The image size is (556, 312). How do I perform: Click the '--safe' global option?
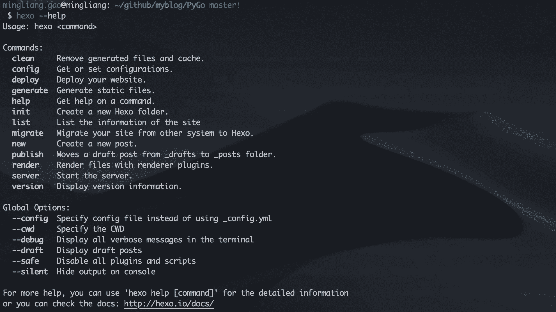click(25, 261)
